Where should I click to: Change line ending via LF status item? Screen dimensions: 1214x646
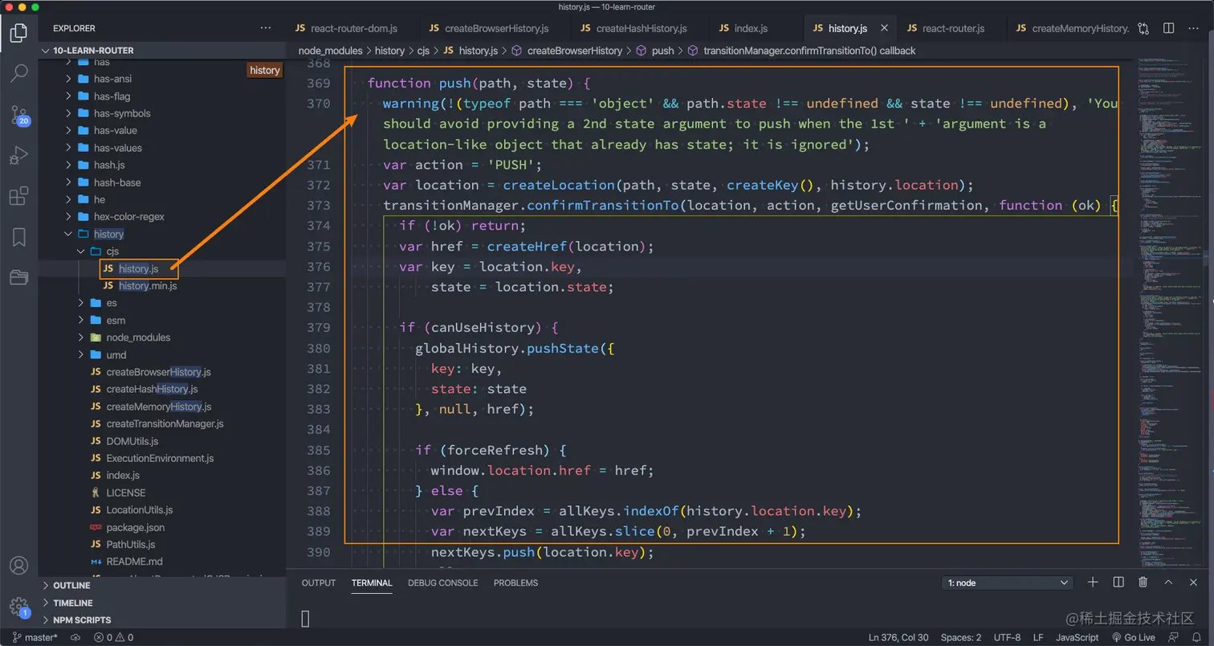tap(1037, 637)
